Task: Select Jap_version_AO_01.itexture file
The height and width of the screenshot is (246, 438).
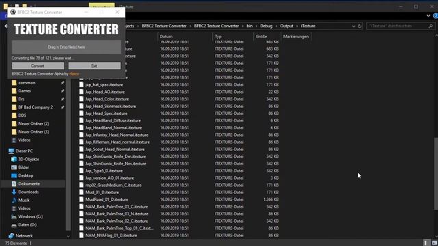Action: pos(109,178)
